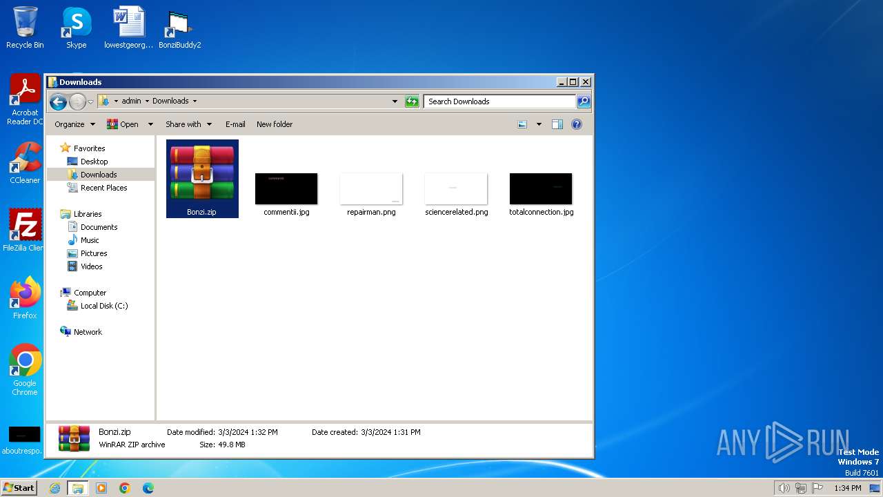Open the view options dropdown arrow
Viewport: 883px width, 497px height.
[539, 124]
